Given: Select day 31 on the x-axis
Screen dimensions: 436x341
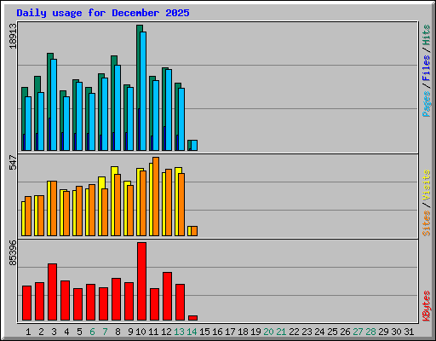Looking at the screenshot, I should click(409, 332).
